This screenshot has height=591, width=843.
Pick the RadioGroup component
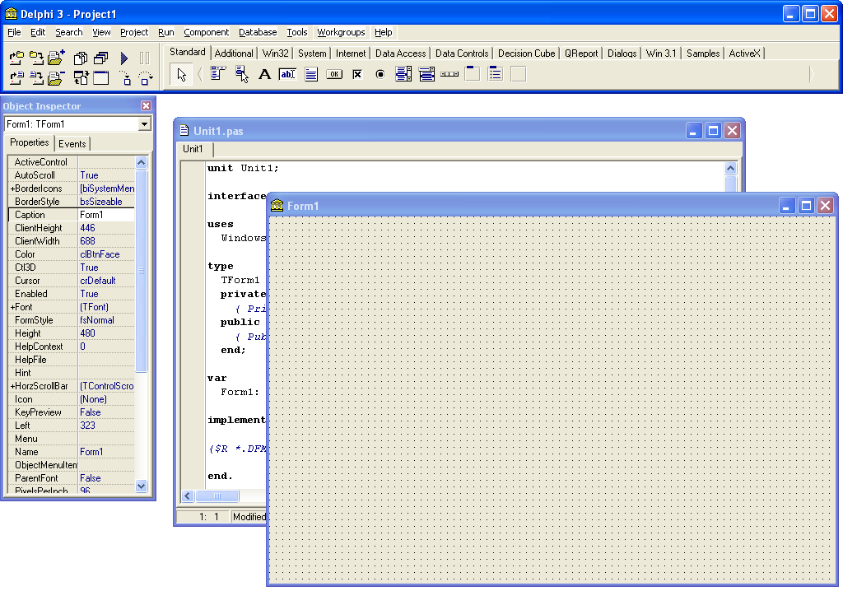point(495,74)
